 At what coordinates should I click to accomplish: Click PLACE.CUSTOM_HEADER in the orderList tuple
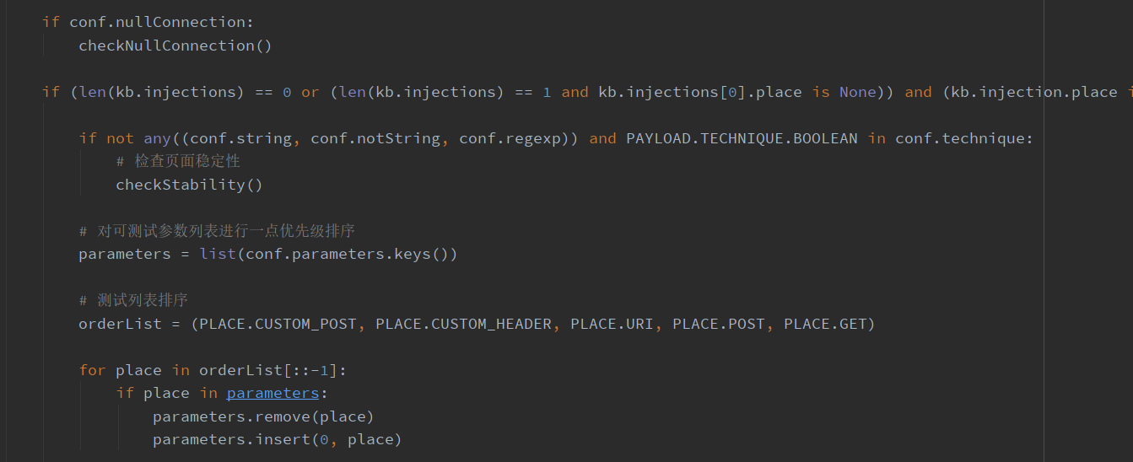(463, 324)
